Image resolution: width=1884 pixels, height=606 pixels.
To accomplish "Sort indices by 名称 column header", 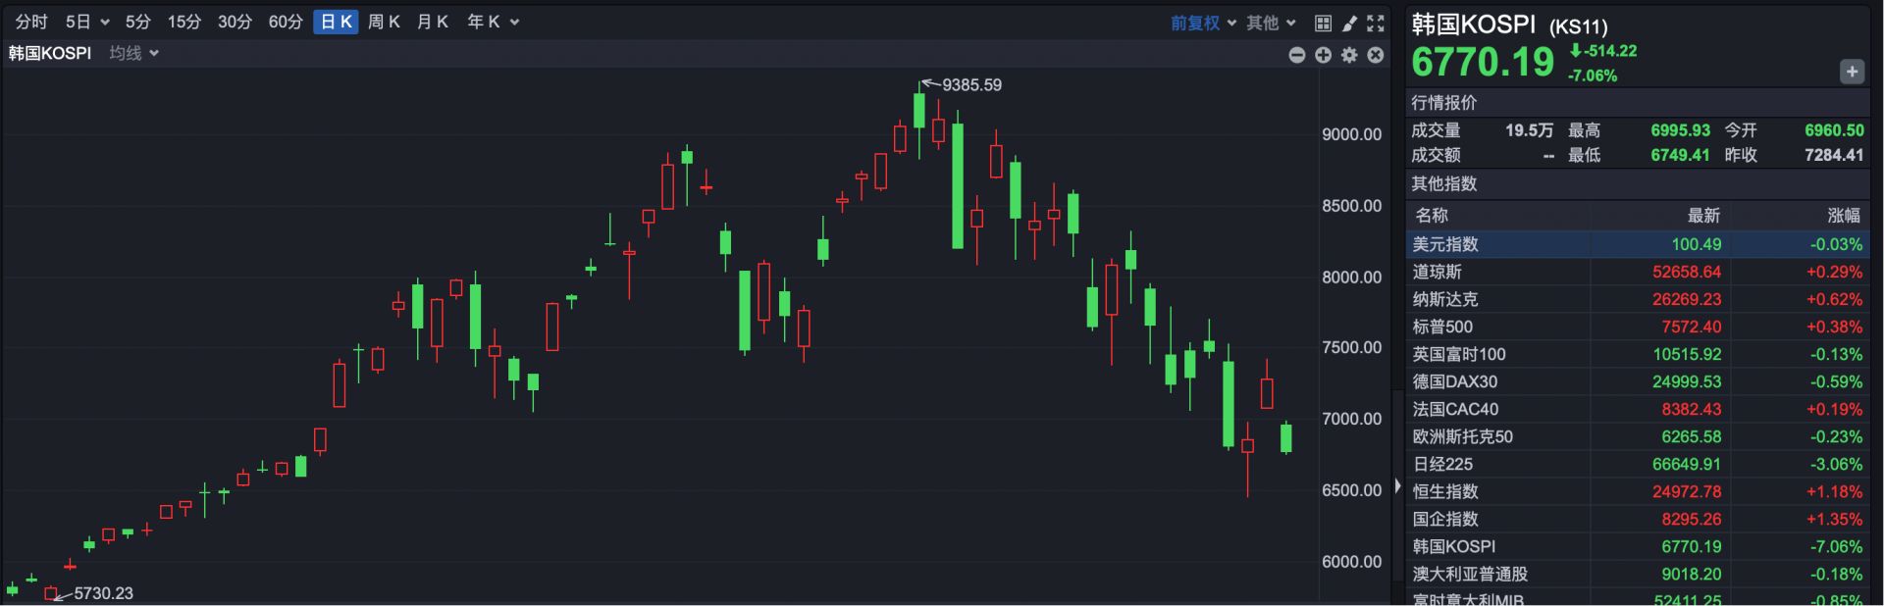I will click(x=1432, y=215).
